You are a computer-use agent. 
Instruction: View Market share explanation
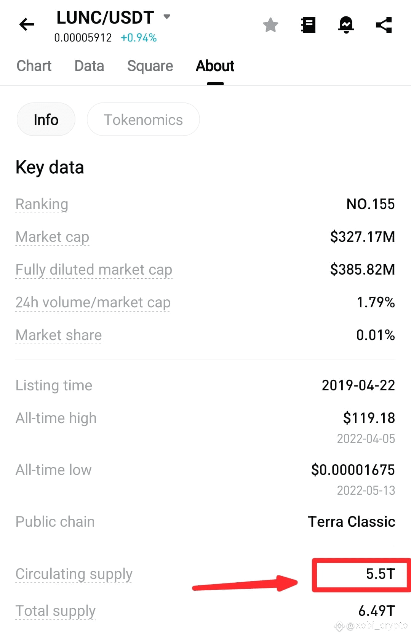[59, 335]
